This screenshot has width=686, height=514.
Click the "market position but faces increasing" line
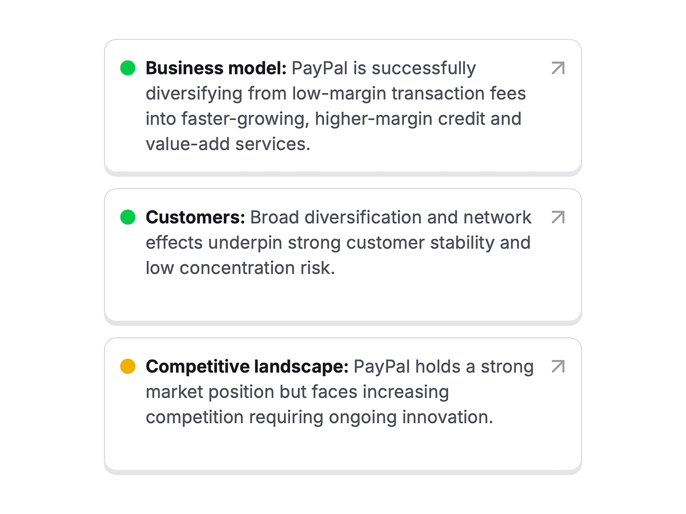(x=297, y=392)
